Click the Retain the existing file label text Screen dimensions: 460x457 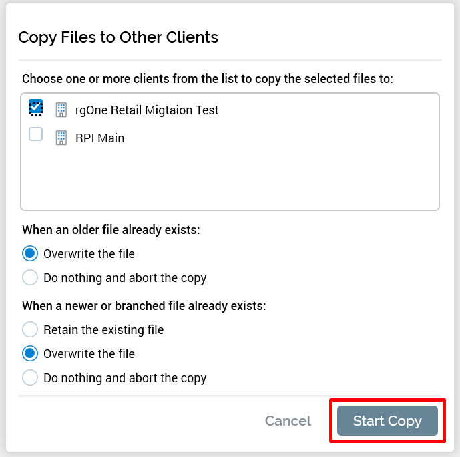[103, 329]
